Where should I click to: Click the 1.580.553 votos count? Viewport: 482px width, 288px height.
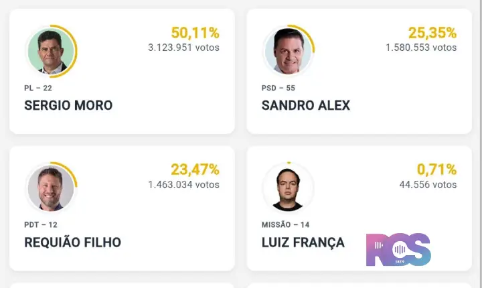421,48
